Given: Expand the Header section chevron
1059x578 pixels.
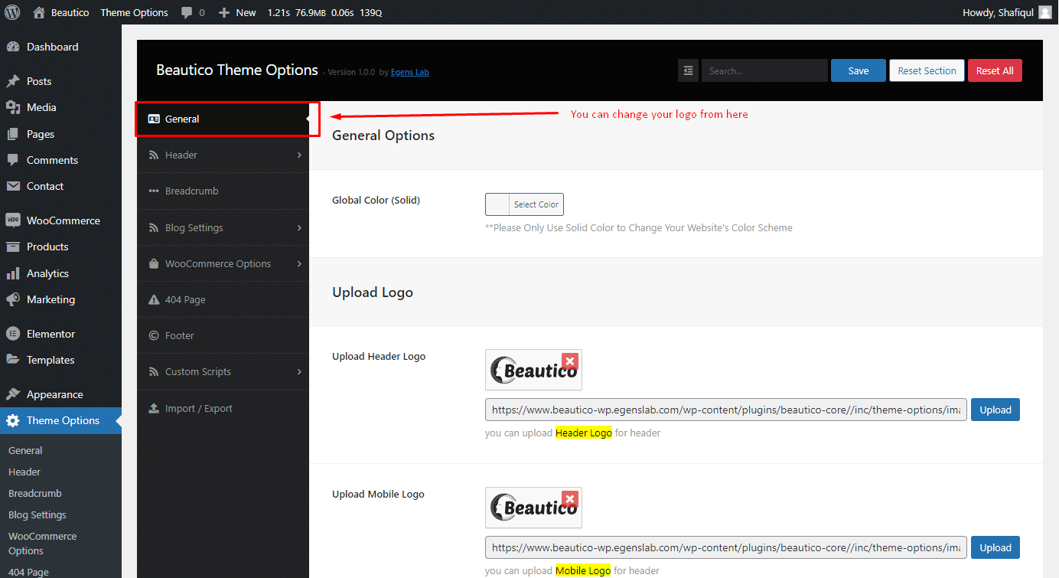Looking at the screenshot, I should 299,155.
